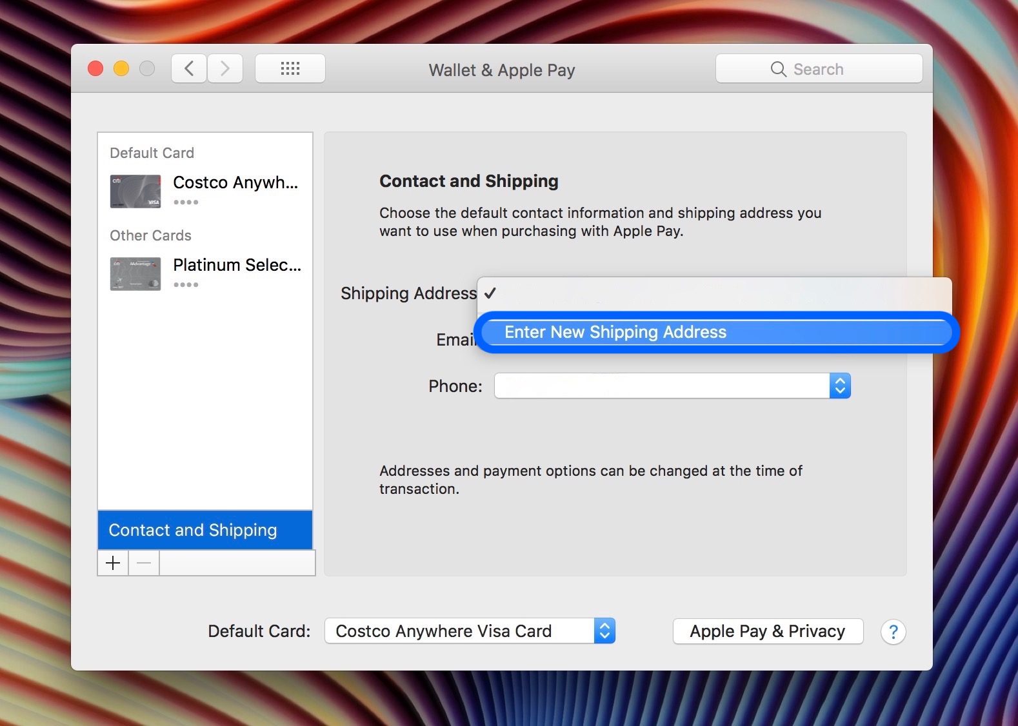
Task: Go back with the left arrow button
Action: coord(189,68)
